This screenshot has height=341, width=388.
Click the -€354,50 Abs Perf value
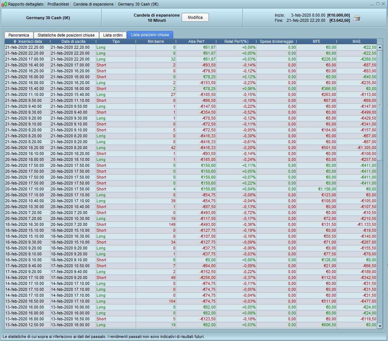pos(207,112)
